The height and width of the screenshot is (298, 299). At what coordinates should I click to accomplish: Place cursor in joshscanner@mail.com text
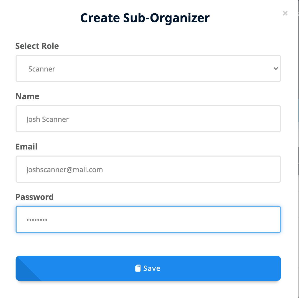[65, 170]
